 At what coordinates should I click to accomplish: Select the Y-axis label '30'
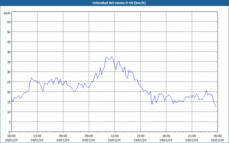tap(9, 72)
